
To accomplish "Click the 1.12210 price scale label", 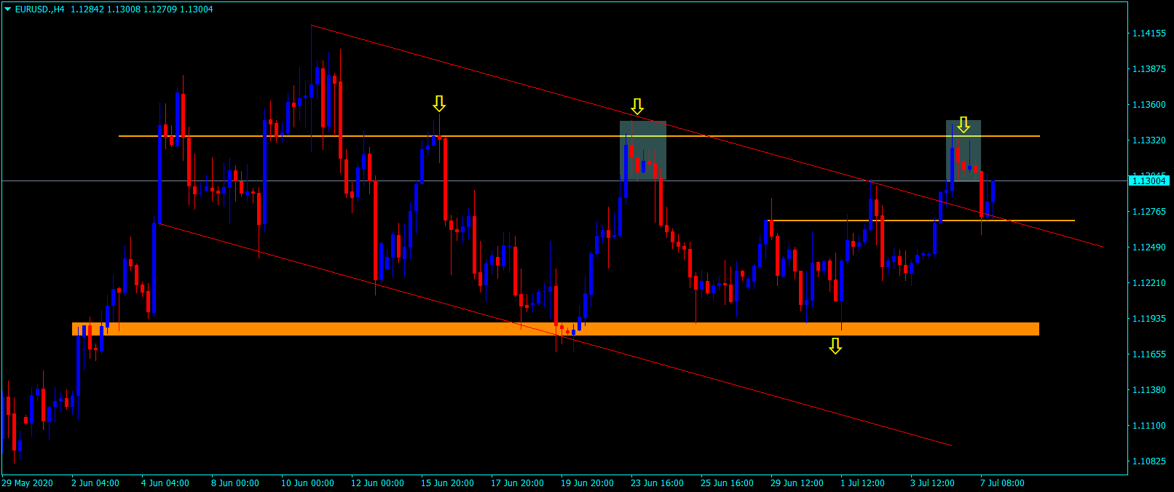I will (1149, 283).
